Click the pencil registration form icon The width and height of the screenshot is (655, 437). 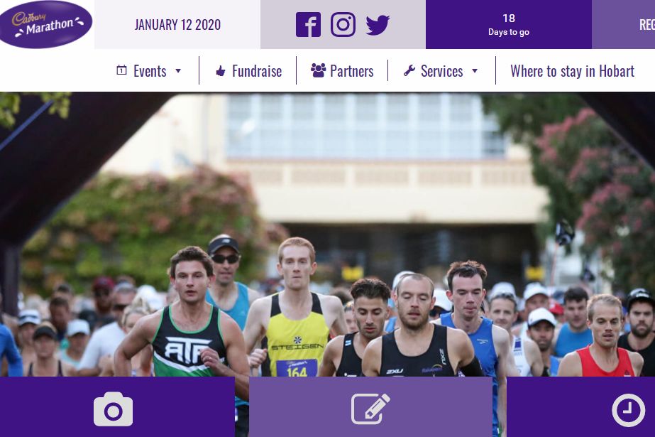(371, 409)
